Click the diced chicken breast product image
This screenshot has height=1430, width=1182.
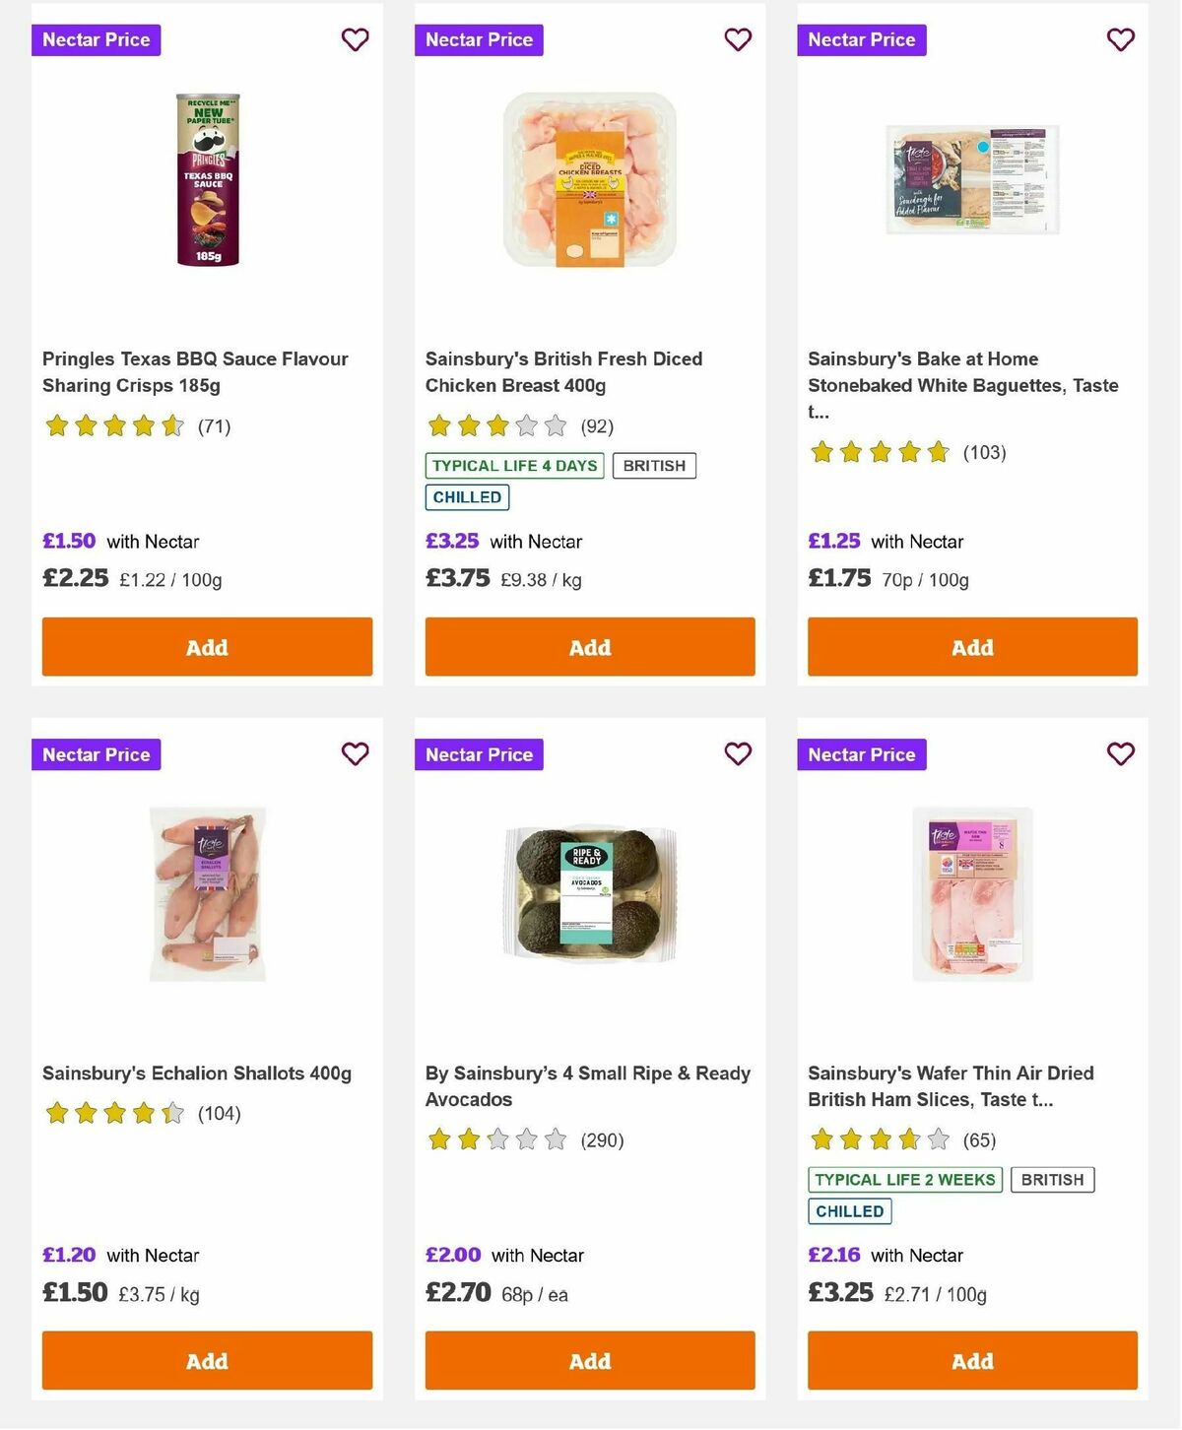(x=589, y=182)
